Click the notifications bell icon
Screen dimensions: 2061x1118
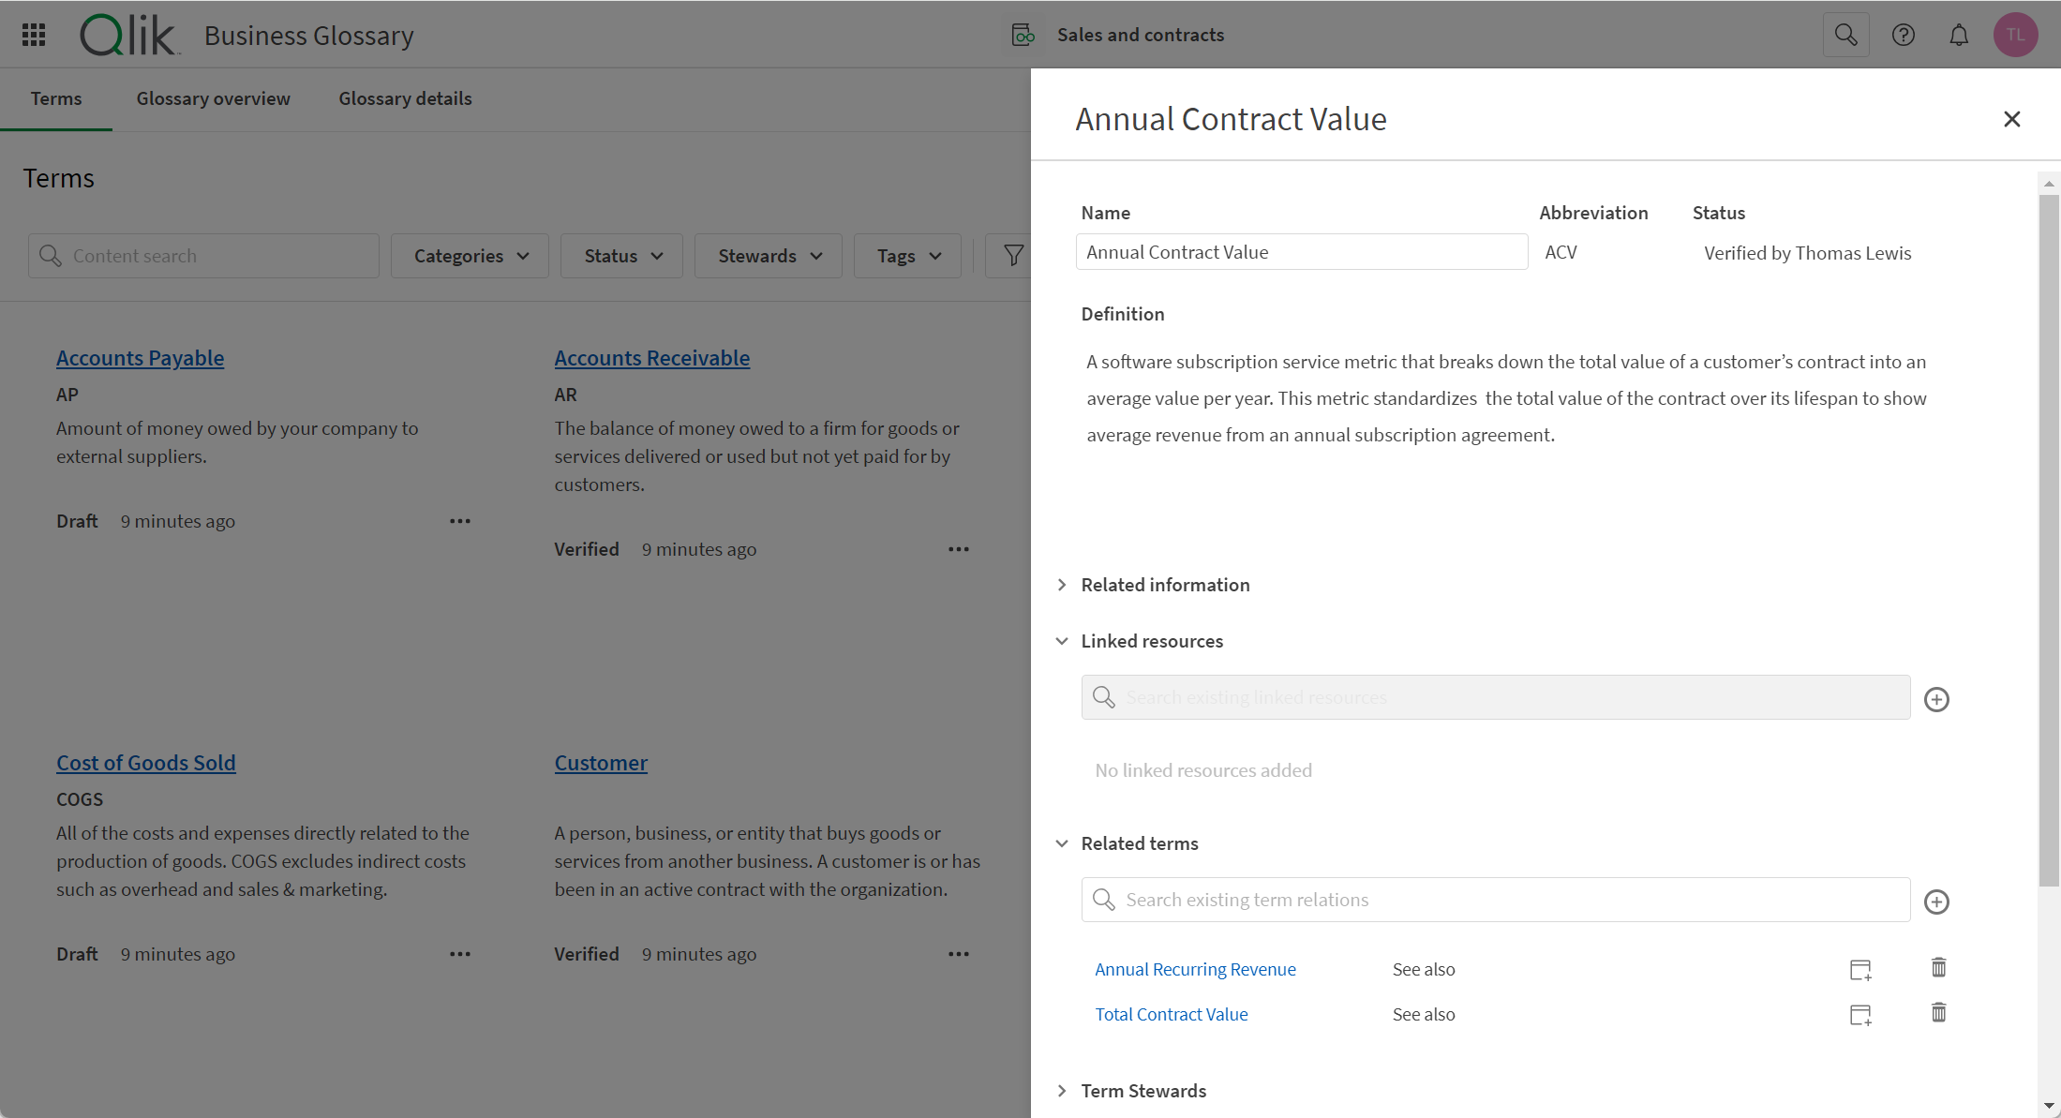pyautogui.click(x=1958, y=35)
